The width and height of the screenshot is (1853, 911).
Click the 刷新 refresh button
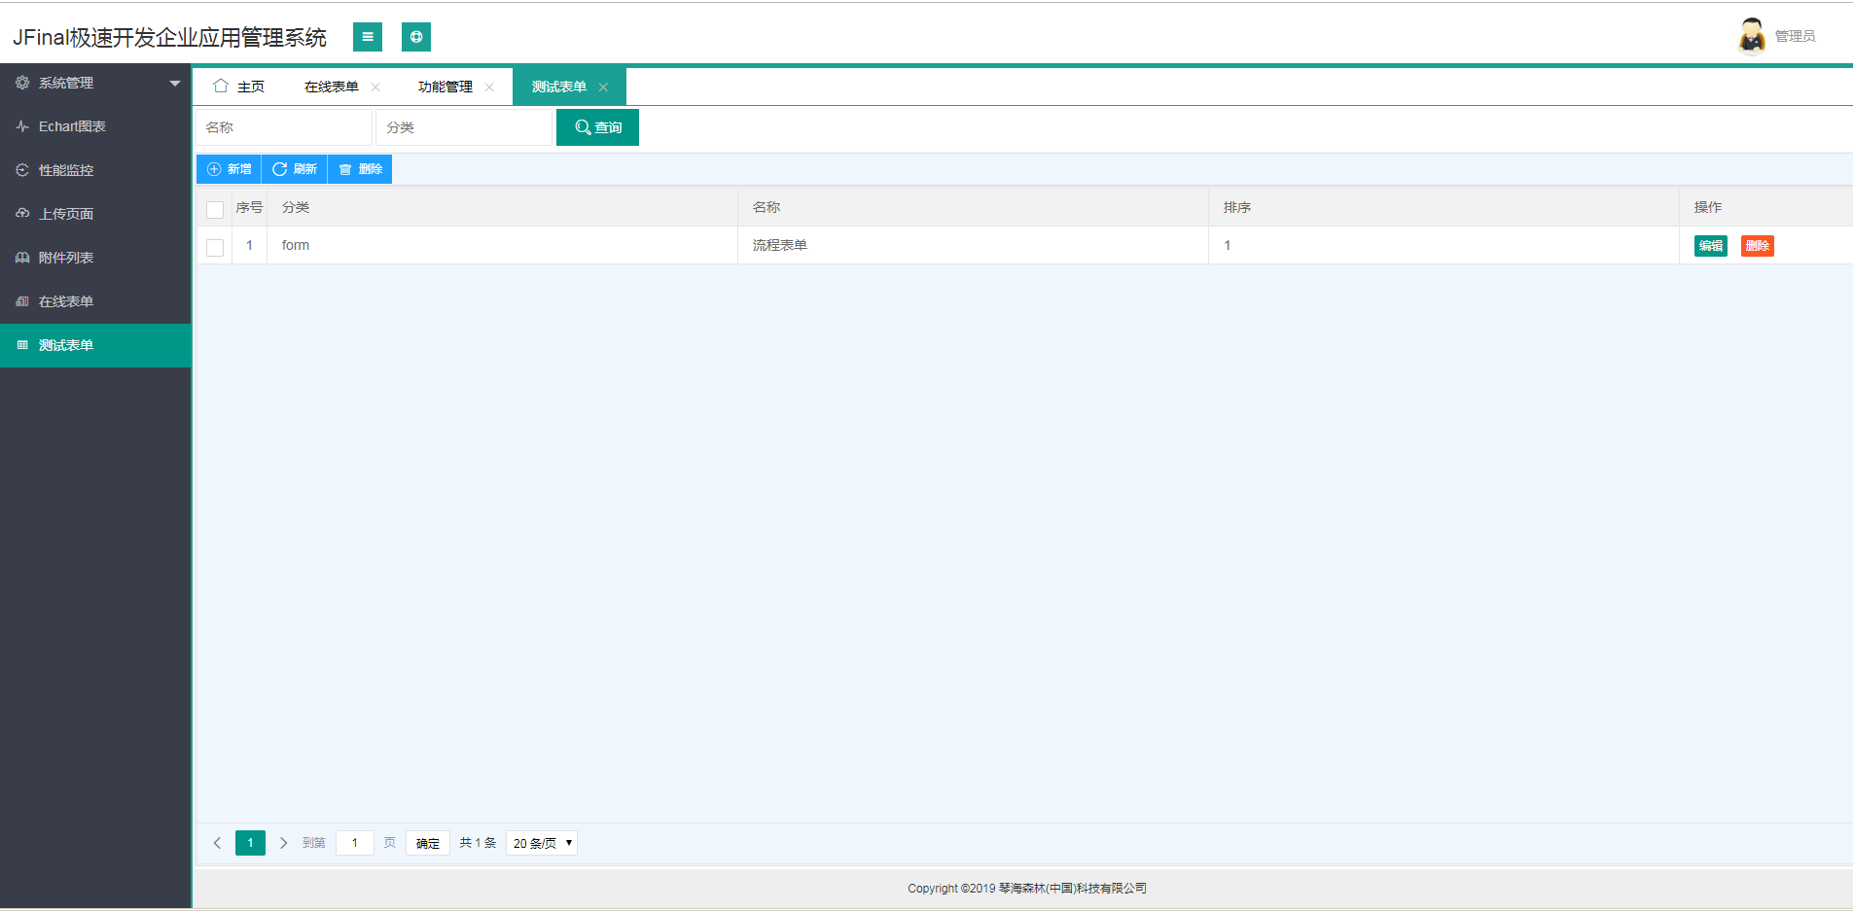pos(294,169)
